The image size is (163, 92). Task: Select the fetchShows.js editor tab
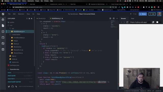point(56,18)
